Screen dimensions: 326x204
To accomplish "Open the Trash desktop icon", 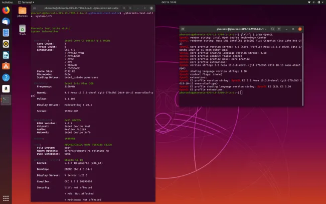I will coord(23,29).
